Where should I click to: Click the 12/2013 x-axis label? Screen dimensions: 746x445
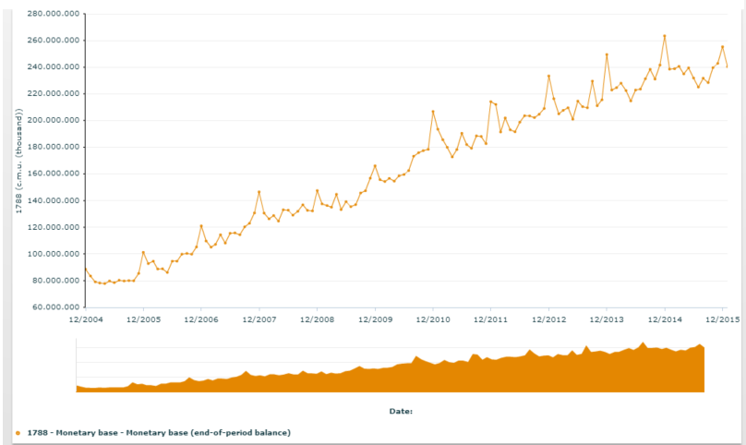click(607, 319)
